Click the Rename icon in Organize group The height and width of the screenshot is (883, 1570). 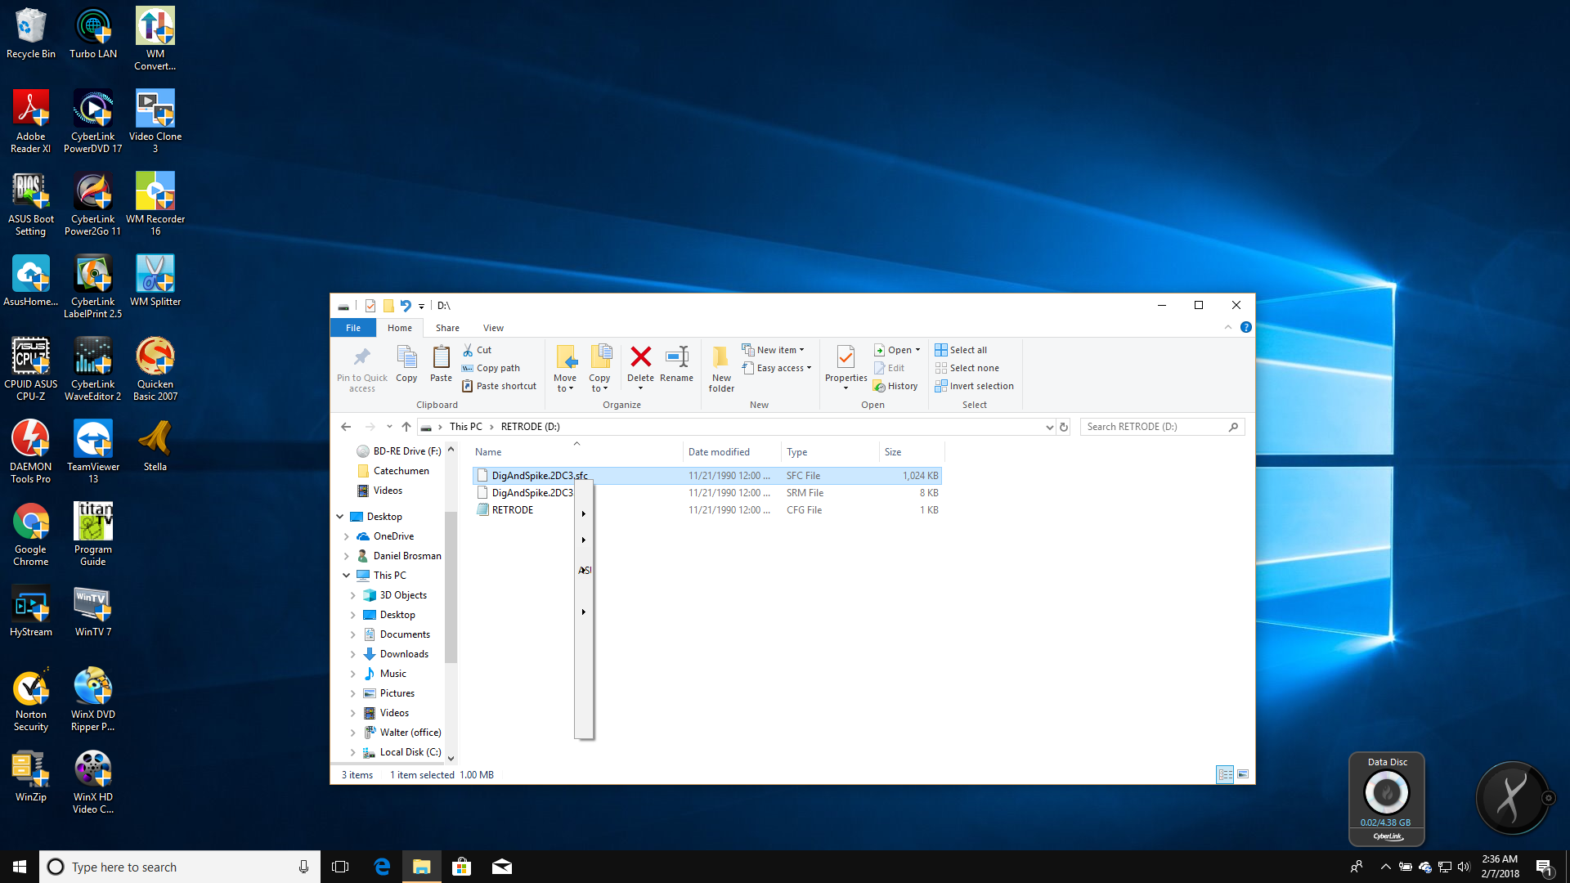point(676,357)
